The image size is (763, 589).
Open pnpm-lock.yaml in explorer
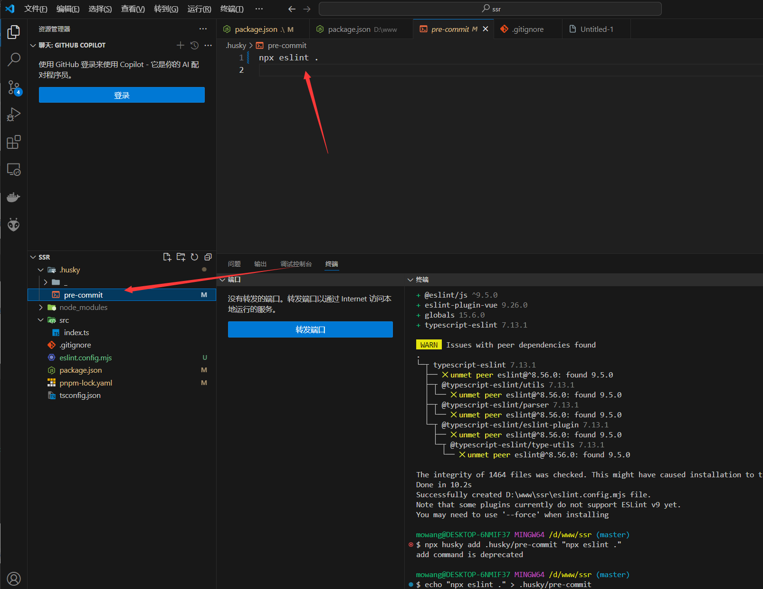(x=122, y=383)
